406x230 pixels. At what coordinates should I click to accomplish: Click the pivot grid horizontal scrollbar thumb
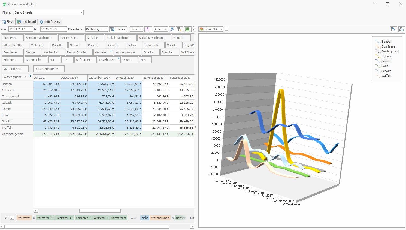(x=100, y=210)
